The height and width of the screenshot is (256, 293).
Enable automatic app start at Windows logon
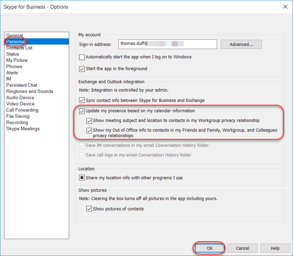pos(82,57)
